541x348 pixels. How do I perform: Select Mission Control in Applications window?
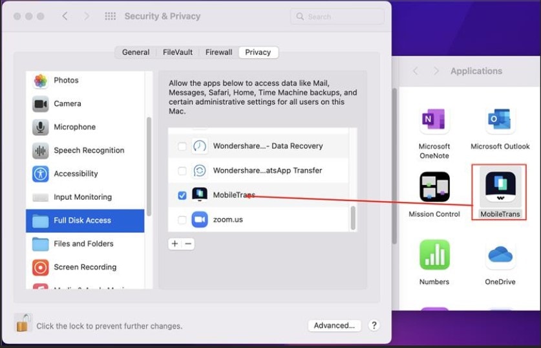pos(434,195)
